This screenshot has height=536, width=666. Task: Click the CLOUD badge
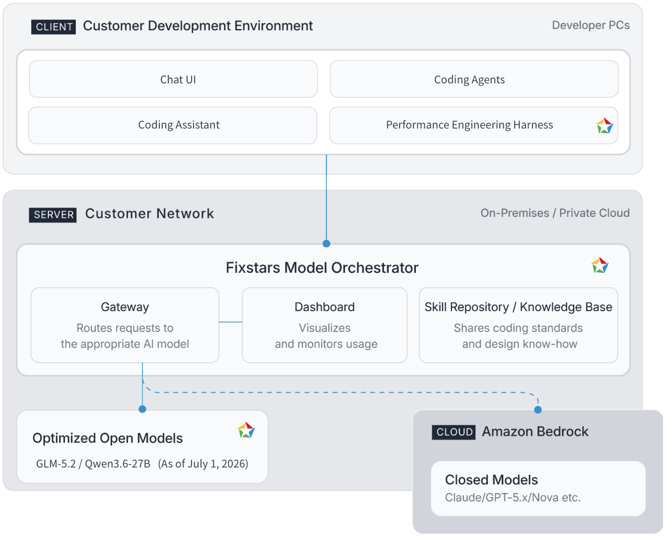(x=454, y=432)
